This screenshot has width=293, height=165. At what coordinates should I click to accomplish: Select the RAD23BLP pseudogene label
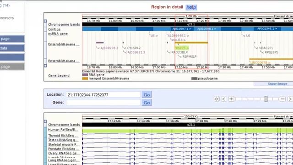click(178, 52)
